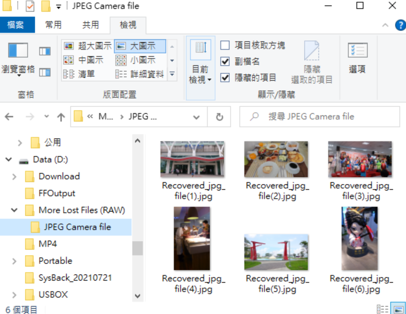
Task: Select JPEG Camera file folder in tree
Action: pos(66,227)
